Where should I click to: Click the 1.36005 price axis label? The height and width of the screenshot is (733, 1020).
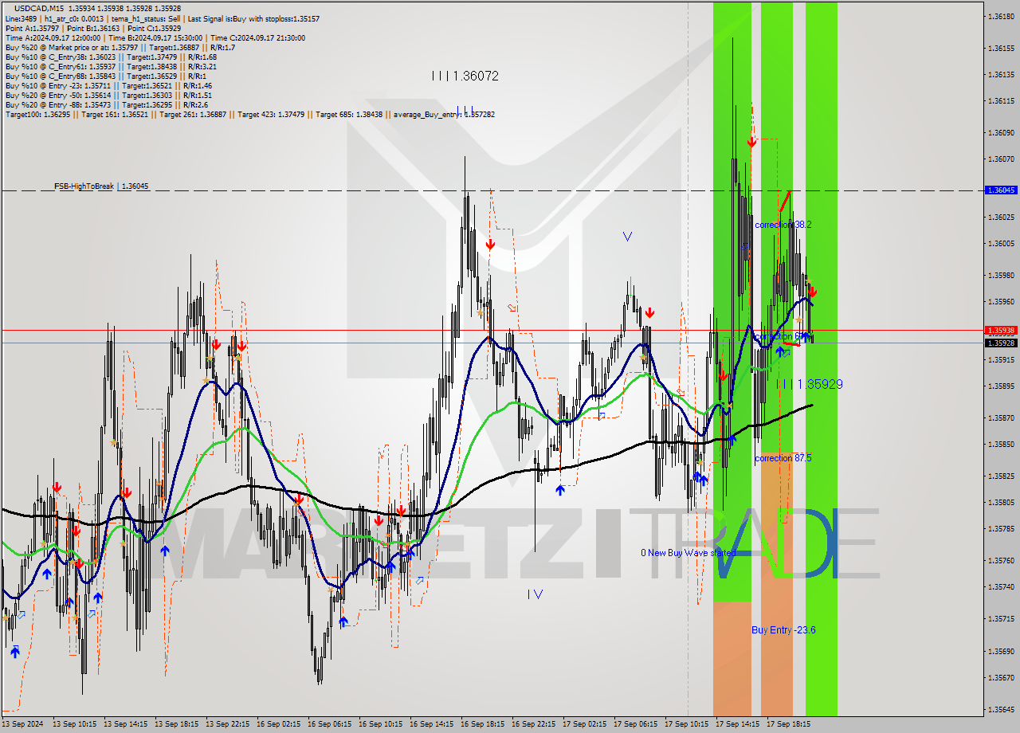click(1001, 243)
